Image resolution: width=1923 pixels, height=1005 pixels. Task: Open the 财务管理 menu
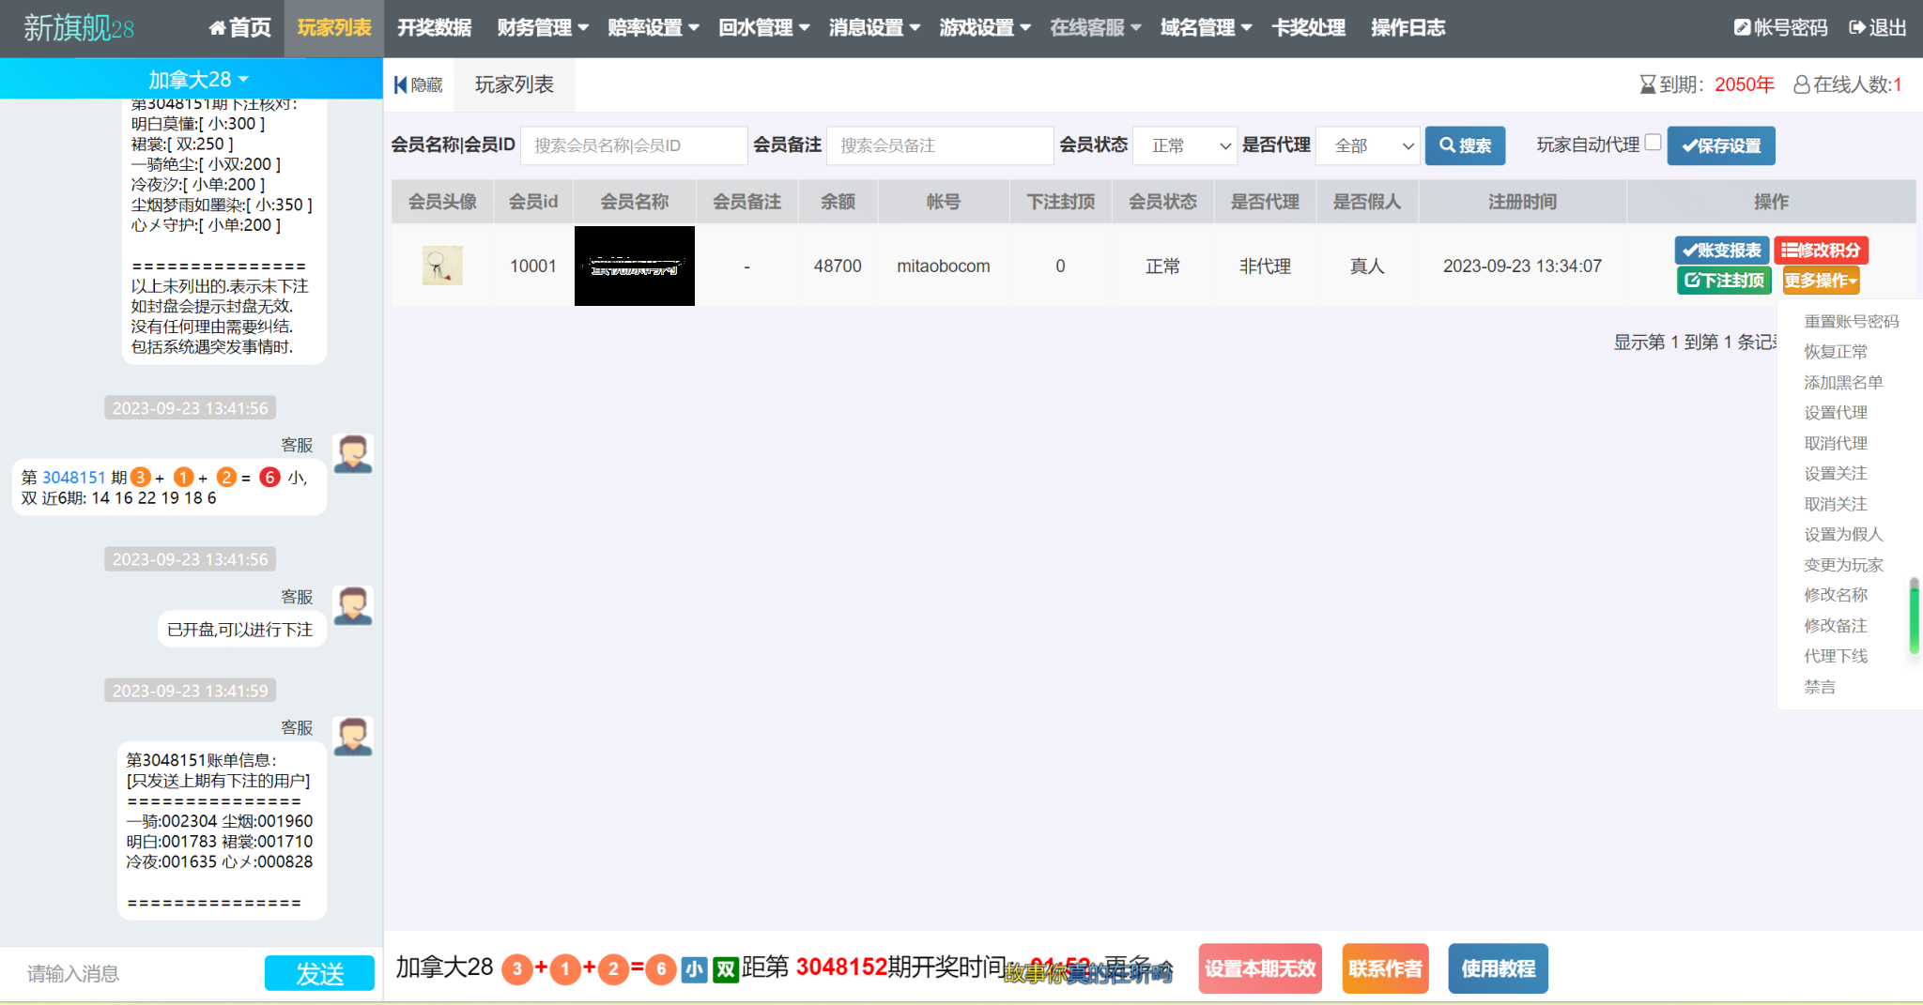tap(543, 28)
